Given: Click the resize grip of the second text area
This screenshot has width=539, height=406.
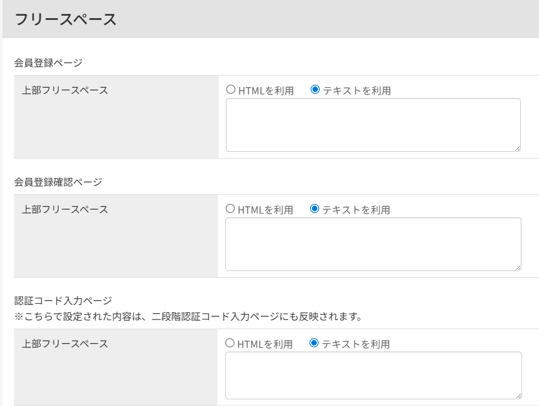Looking at the screenshot, I should click(x=518, y=266).
